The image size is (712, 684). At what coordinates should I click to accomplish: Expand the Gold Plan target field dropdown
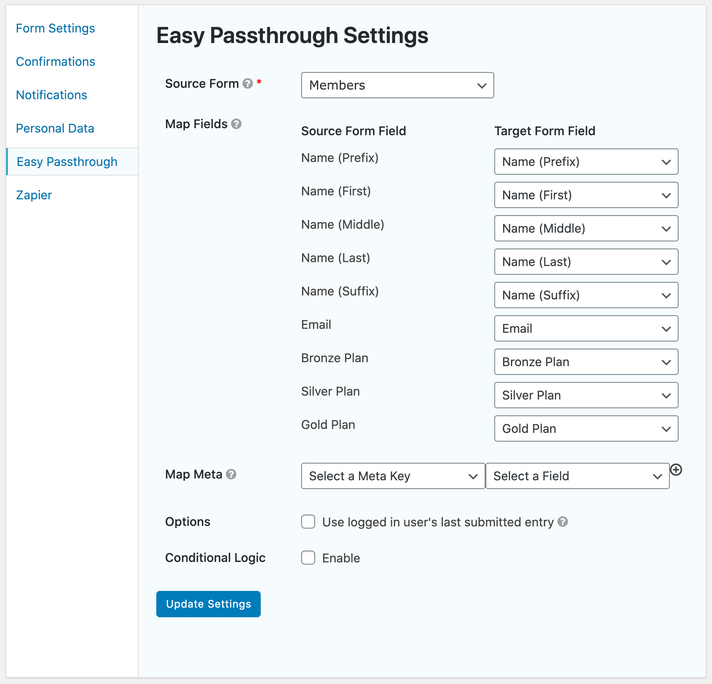coord(586,428)
